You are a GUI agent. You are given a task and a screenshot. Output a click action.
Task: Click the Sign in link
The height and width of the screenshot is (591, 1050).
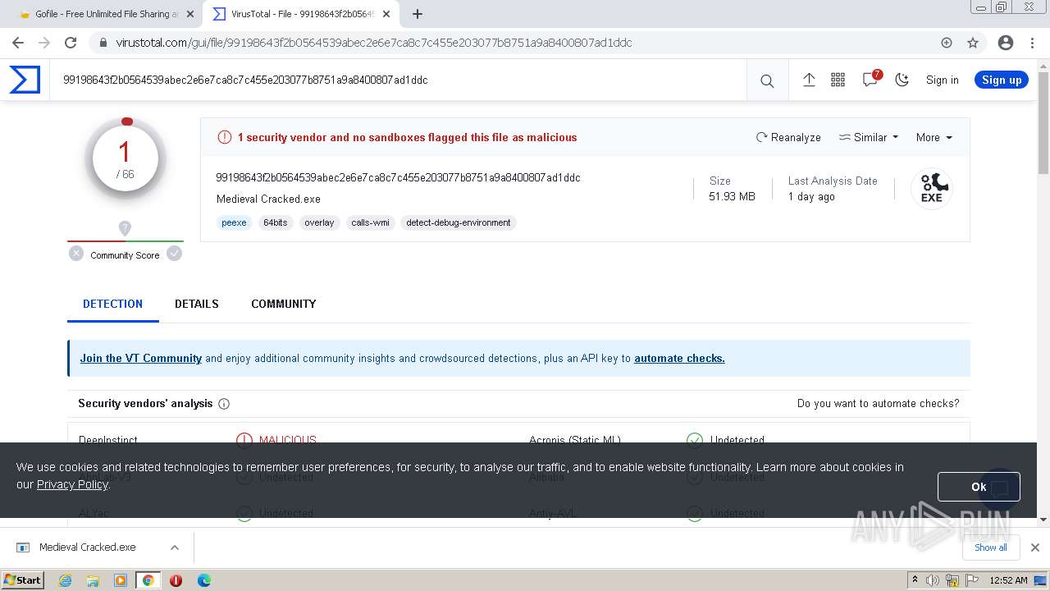(942, 80)
